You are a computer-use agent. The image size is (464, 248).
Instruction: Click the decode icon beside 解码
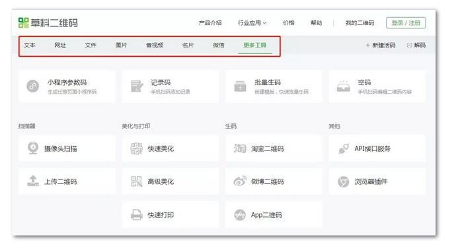click(409, 45)
